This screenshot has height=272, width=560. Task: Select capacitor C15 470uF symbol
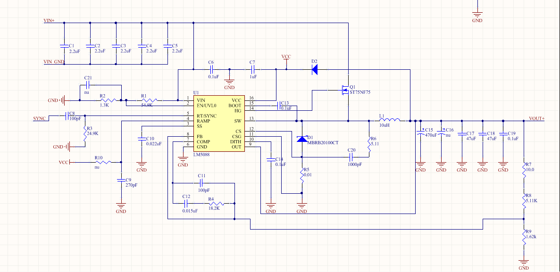[421, 134]
